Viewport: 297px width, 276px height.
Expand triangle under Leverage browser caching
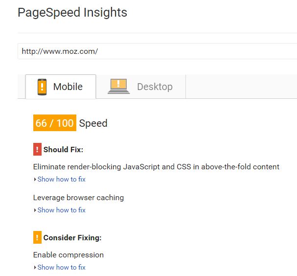click(x=35, y=210)
